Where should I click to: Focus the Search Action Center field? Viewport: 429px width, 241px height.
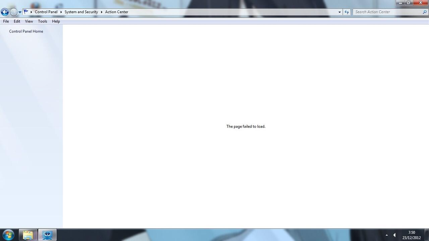(x=388, y=12)
